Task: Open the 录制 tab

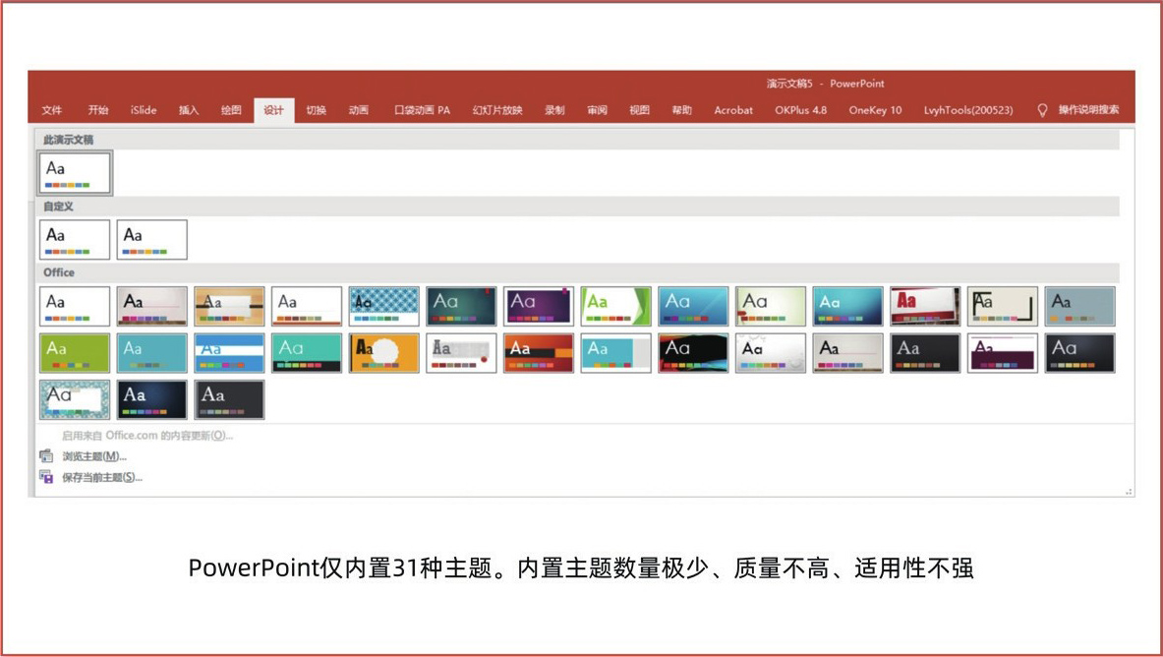Action: click(x=554, y=110)
